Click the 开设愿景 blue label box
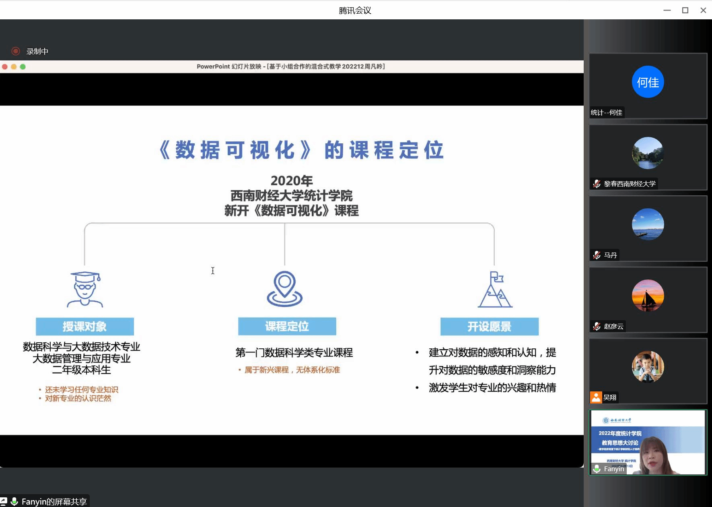Screen dimensions: 712x507 pyautogui.click(x=489, y=327)
